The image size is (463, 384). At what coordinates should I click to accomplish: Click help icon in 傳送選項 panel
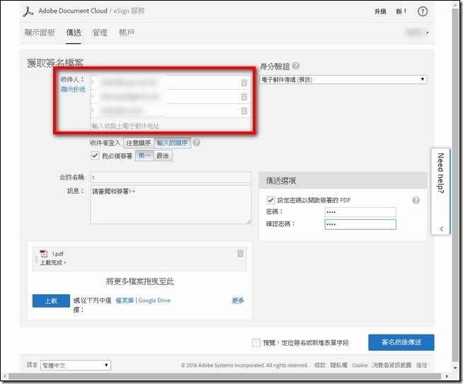coord(416,200)
